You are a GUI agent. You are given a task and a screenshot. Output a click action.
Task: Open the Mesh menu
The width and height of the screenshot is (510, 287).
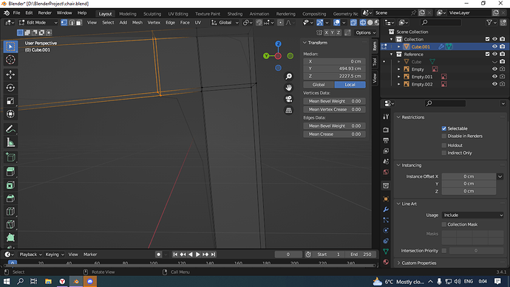137,22
